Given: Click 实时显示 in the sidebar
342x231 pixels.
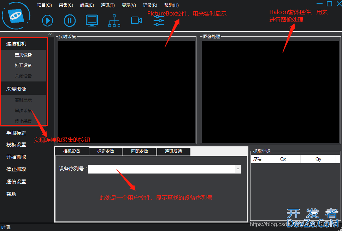Looking at the screenshot, I should click(23, 100).
